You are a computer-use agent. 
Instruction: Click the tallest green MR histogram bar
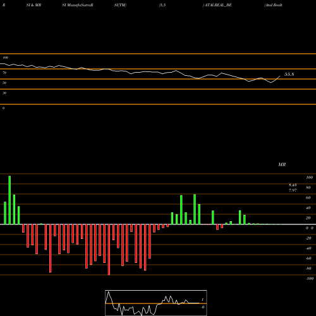tap(9, 200)
